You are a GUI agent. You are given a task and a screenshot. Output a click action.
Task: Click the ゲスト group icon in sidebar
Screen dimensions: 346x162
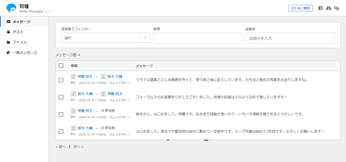click(x=8, y=32)
